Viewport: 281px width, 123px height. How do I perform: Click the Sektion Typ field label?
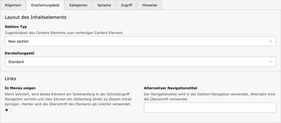[16, 27]
